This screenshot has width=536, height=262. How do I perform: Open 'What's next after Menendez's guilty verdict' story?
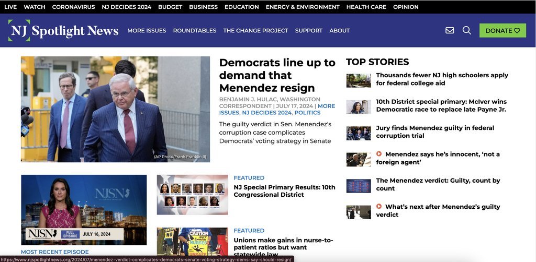pos(438,210)
